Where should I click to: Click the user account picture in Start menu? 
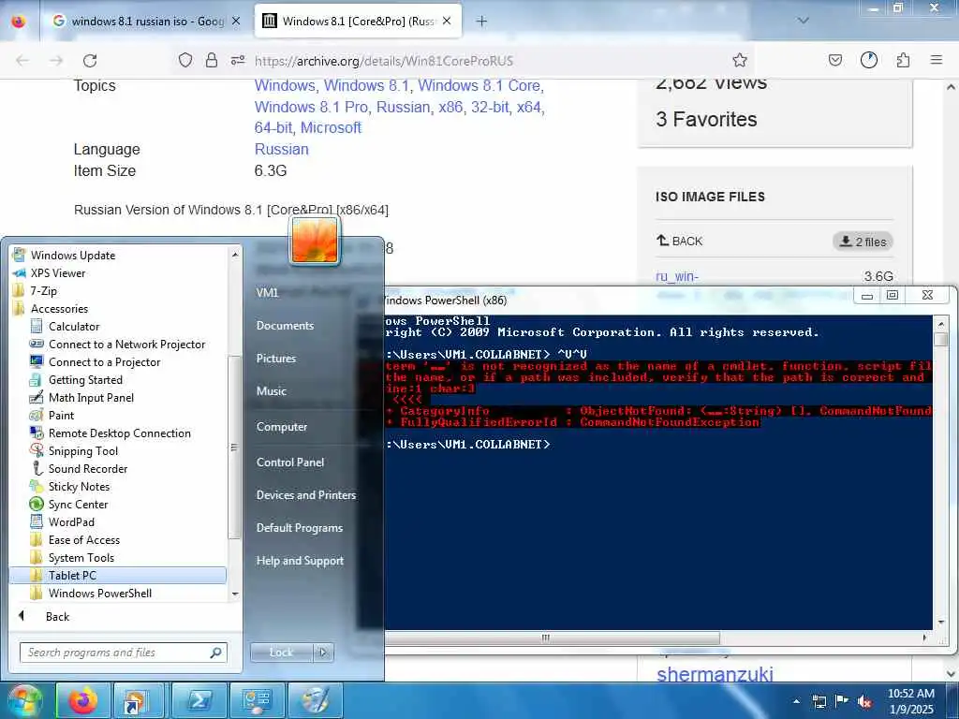[x=315, y=241]
